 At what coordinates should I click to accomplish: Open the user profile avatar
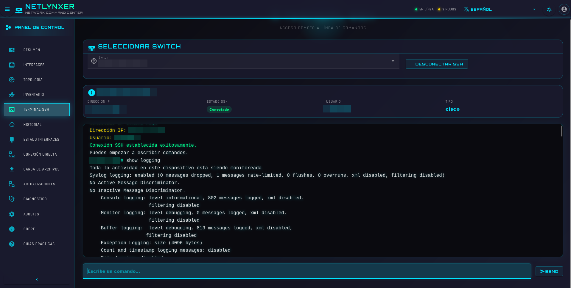(564, 9)
